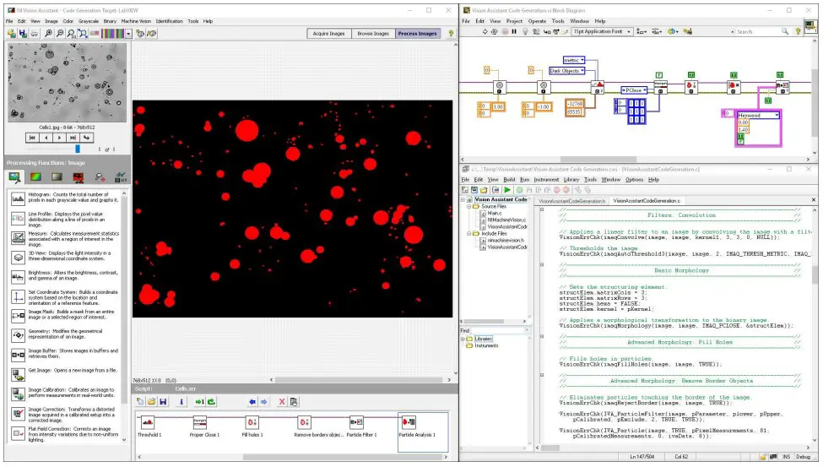Delete script step with red X icon
The image size is (823, 467).
(x=282, y=401)
